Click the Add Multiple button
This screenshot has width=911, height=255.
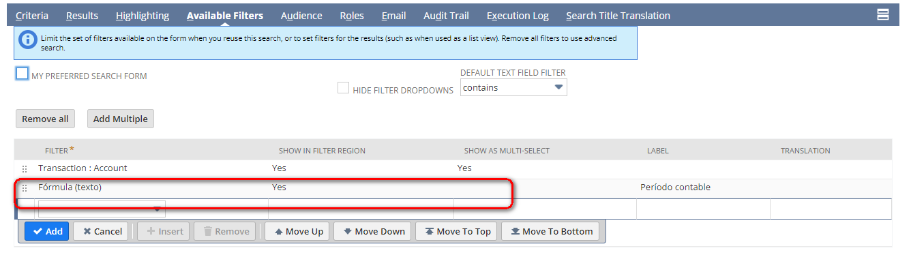[x=121, y=119]
